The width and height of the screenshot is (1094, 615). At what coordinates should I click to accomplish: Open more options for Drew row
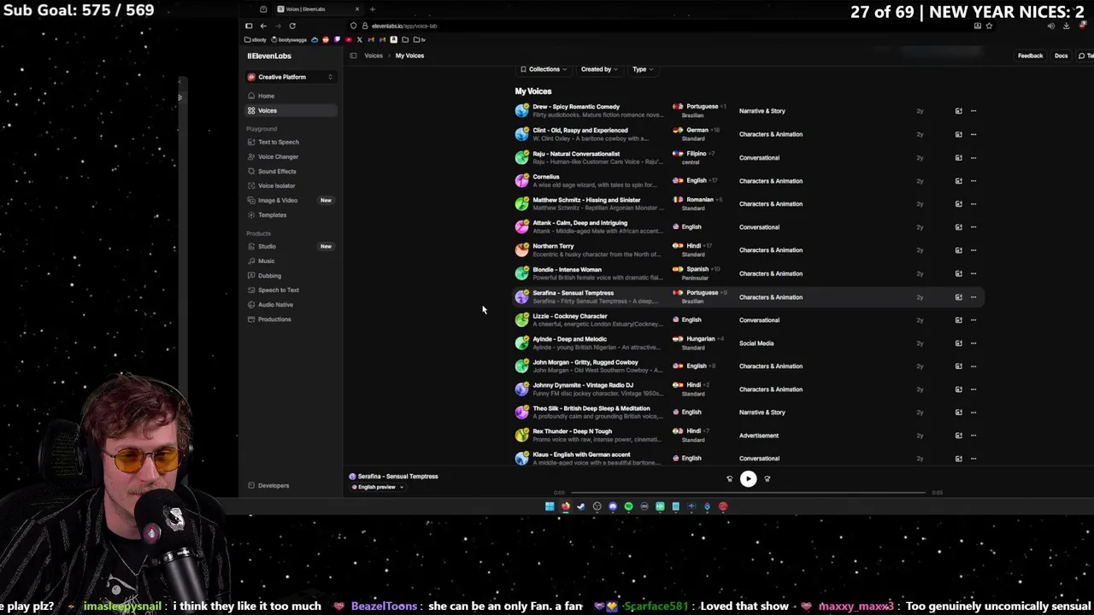pos(973,111)
